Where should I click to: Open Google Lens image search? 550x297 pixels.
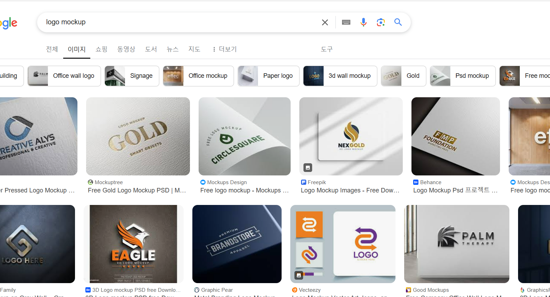[381, 22]
